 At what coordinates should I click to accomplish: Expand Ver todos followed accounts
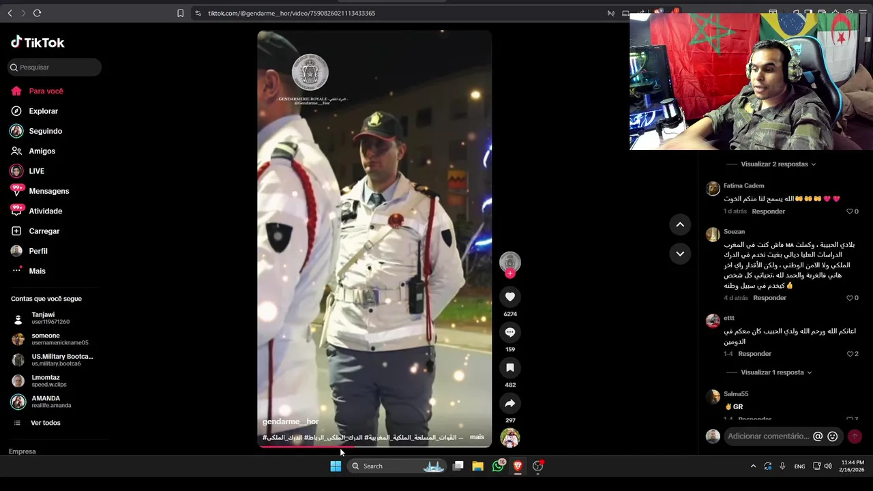45,423
